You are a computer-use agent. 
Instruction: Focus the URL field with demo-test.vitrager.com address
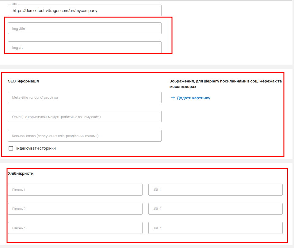(x=85, y=10)
